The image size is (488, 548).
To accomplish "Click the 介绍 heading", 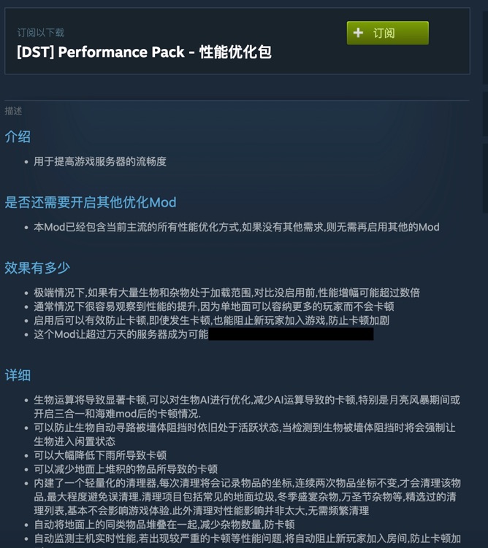I will [18, 136].
